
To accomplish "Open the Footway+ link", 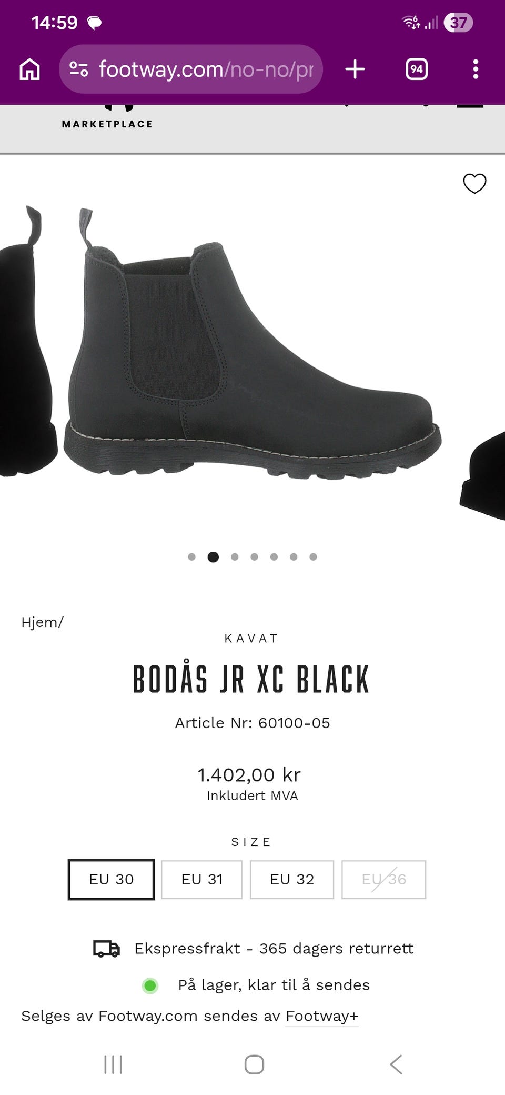I will (322, 1016).
